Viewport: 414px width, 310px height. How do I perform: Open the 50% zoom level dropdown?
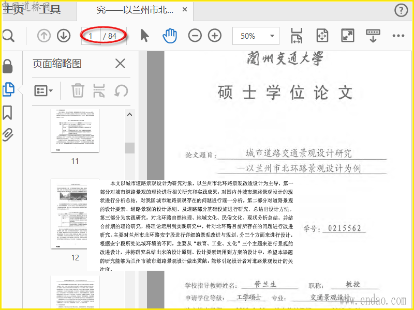click(256, 36)
